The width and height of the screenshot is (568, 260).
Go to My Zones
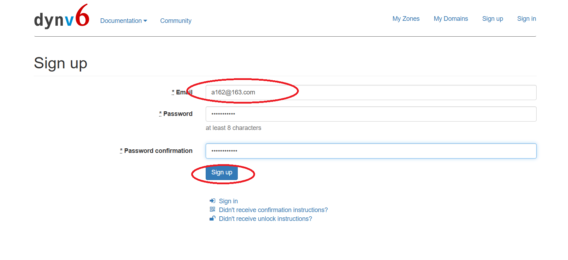pos(406,19)
